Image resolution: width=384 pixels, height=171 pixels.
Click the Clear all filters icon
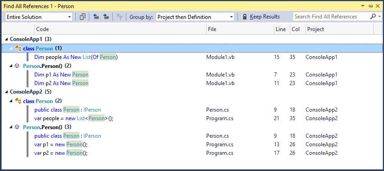click(119, 17)
